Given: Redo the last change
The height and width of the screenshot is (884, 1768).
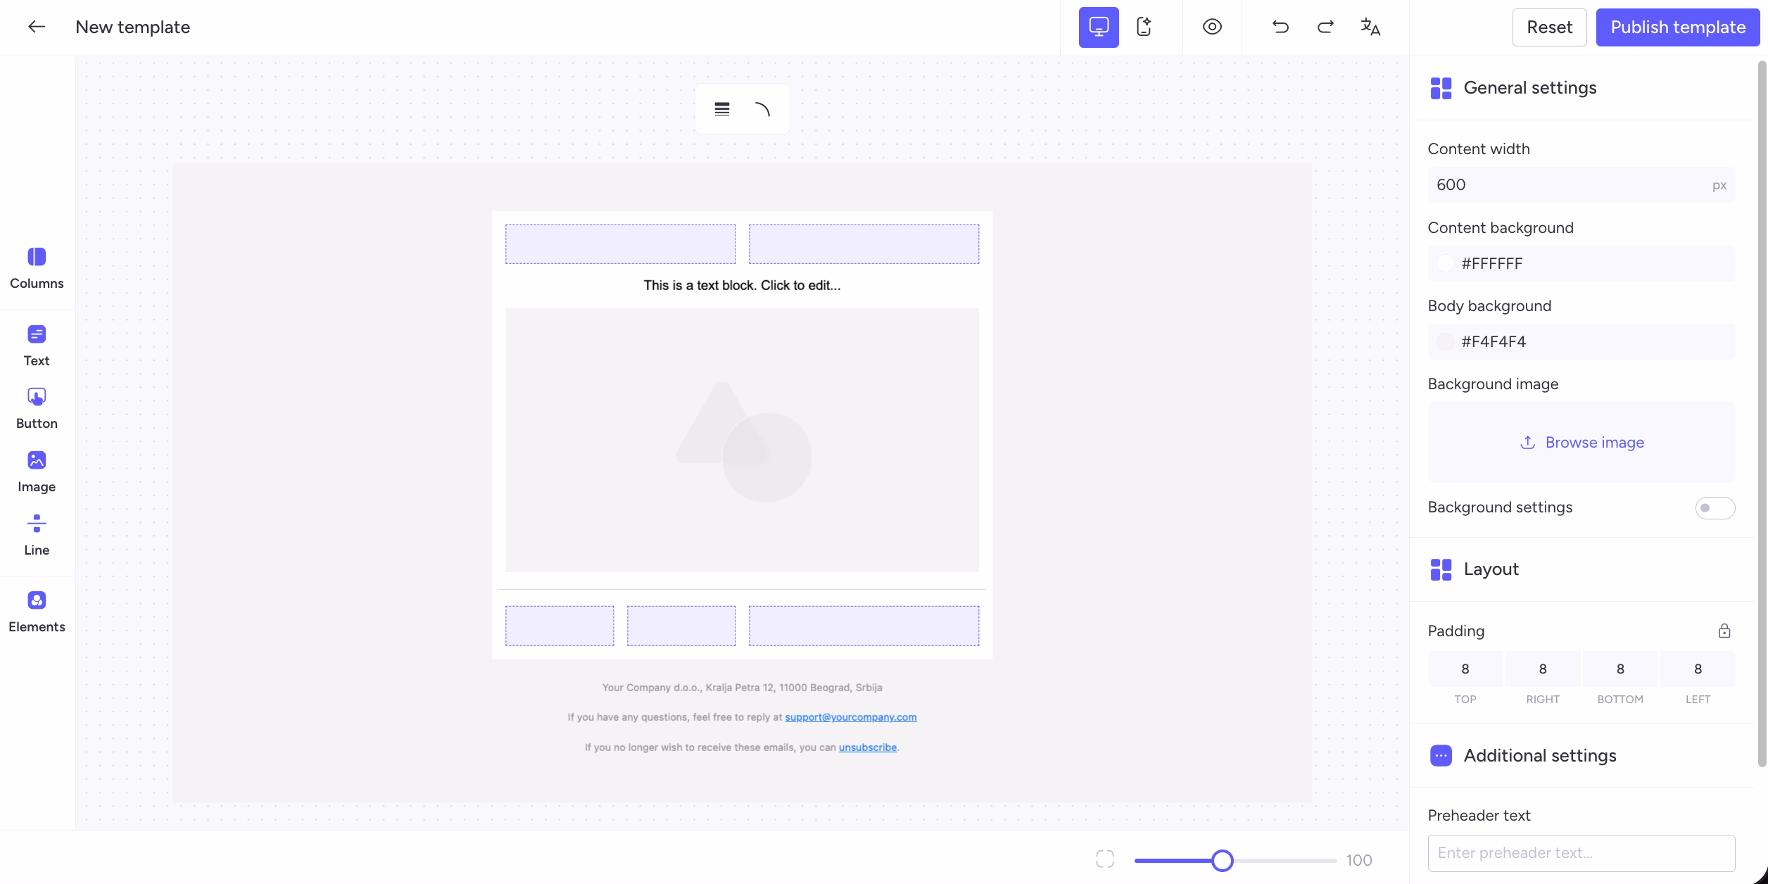Looking at the screenshot, I should 1325,27.
